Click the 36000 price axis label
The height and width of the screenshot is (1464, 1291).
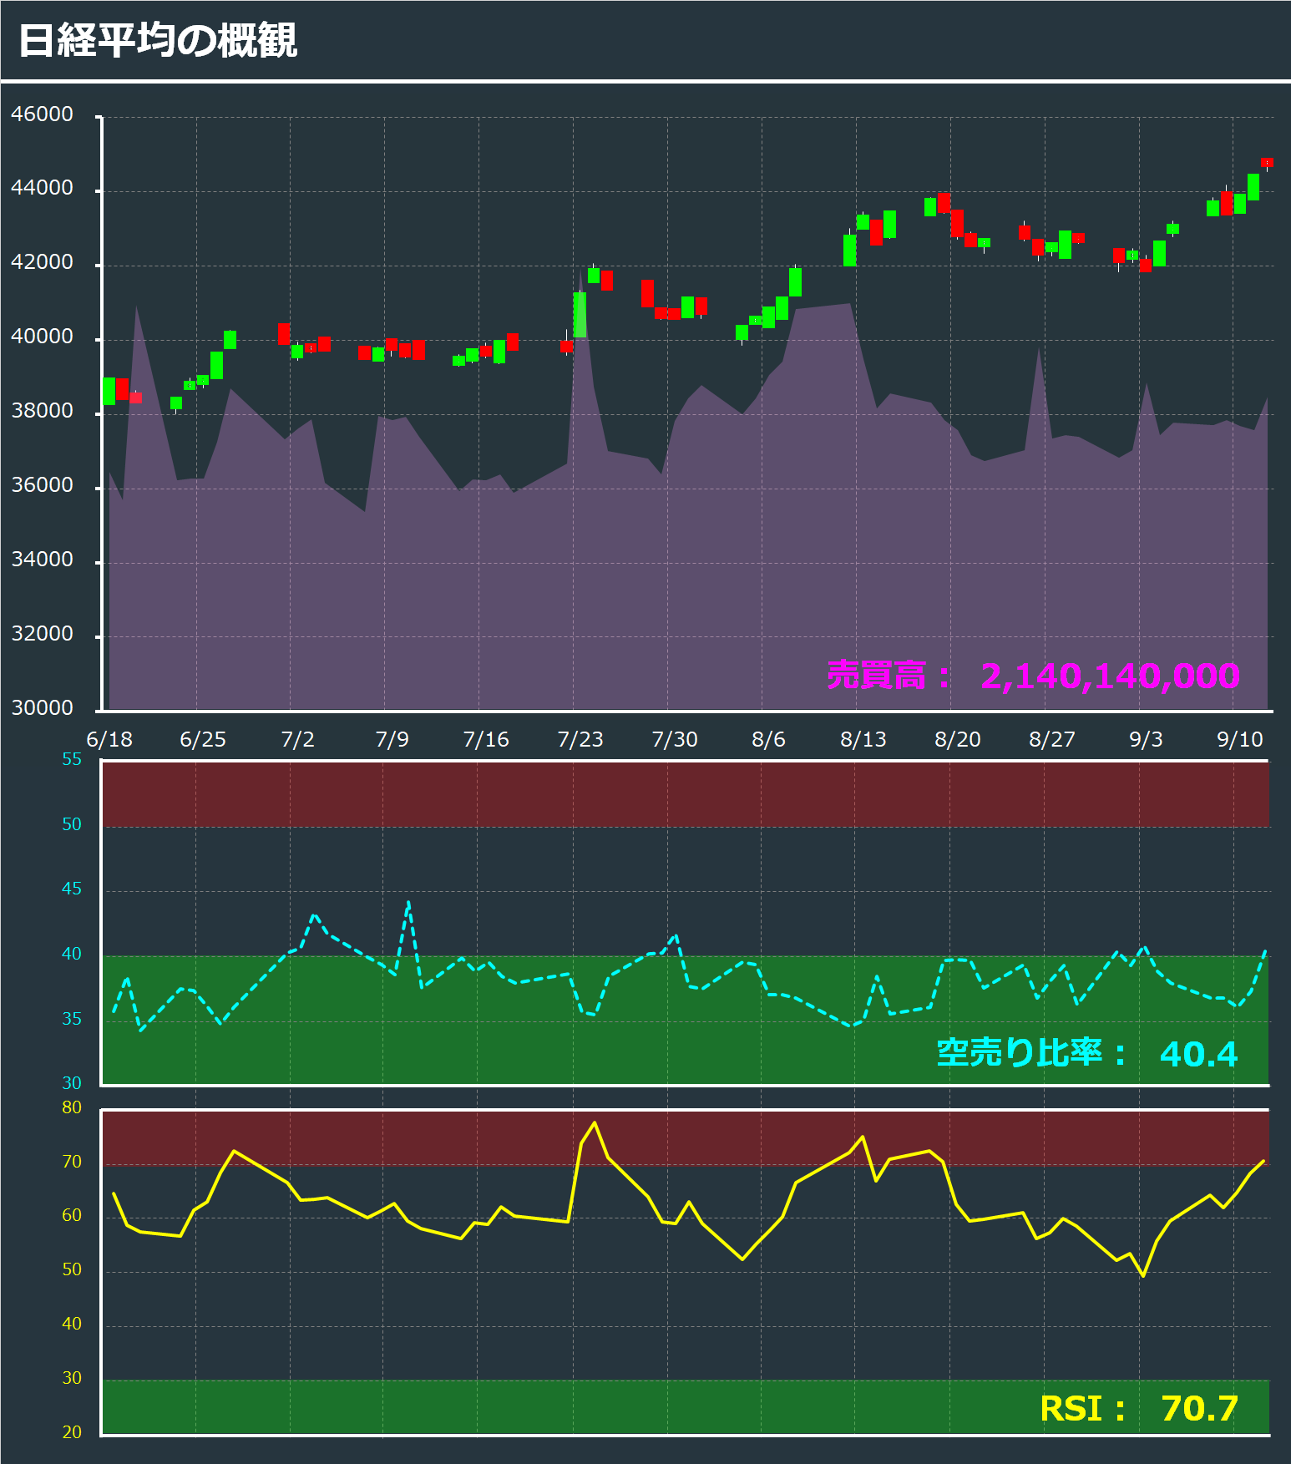(x=42, y=486)
